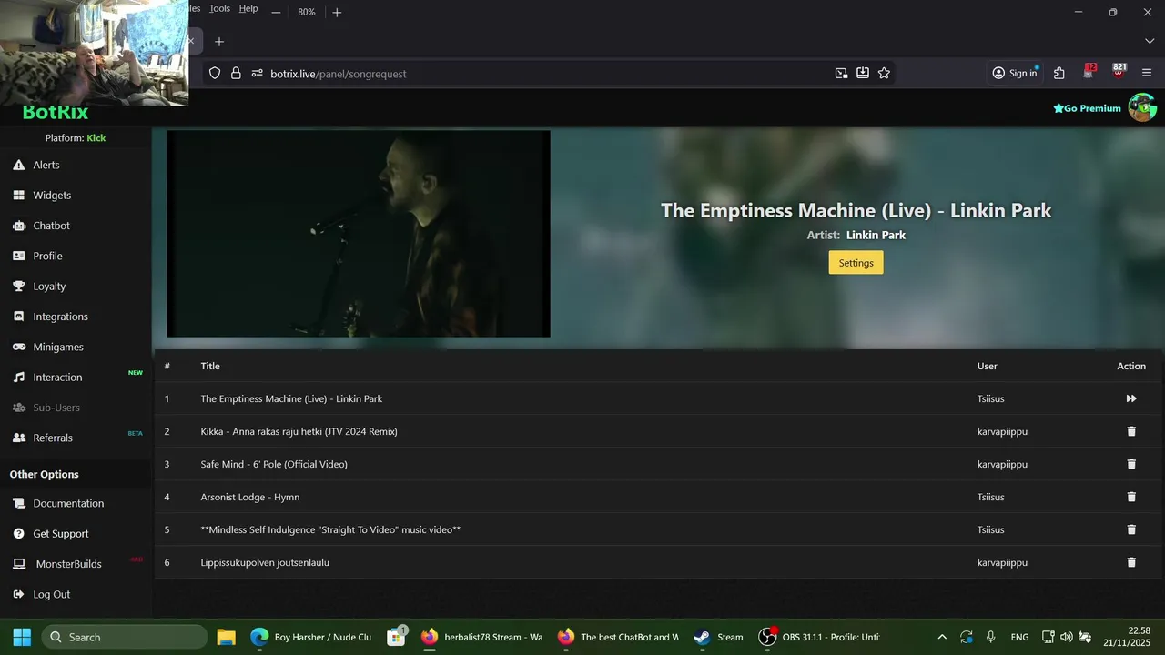Select The Emptiness Machine row title

point(291,398)
